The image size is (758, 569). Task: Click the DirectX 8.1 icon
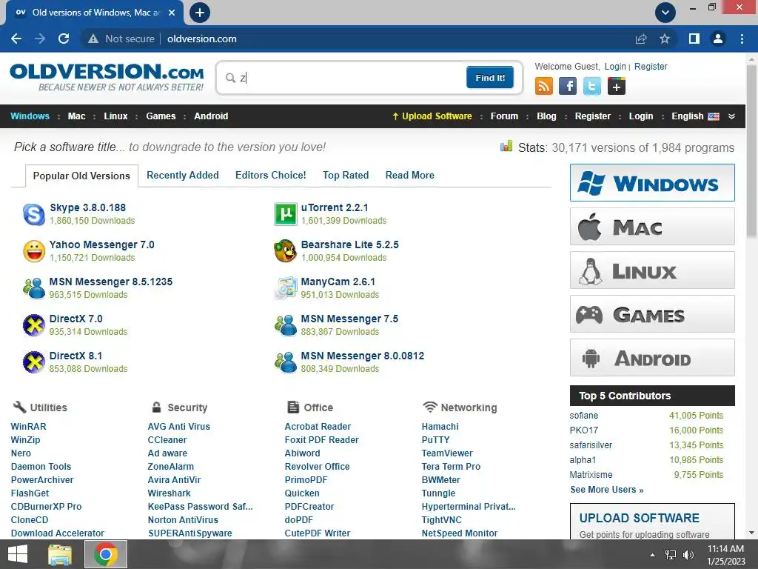pyautogui.click(x=34, y=362)
